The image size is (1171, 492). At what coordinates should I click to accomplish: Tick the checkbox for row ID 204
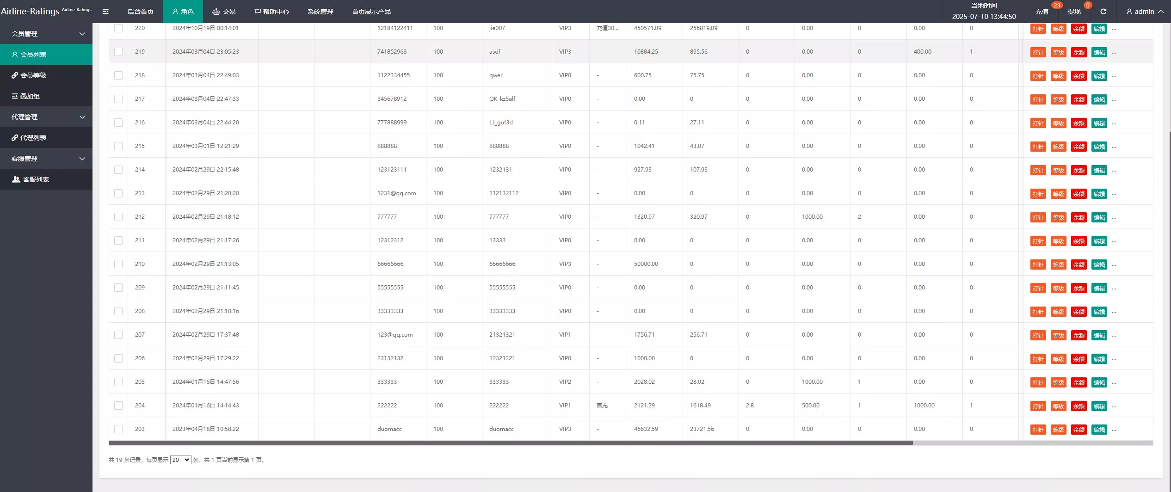click(x=118, y=406)
